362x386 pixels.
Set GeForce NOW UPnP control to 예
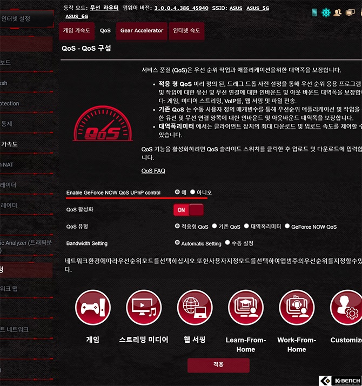click(x=177, y=192)
